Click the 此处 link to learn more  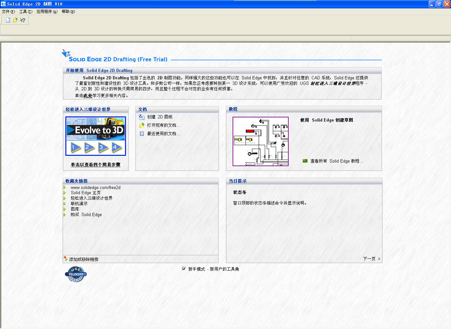(88, 96)
